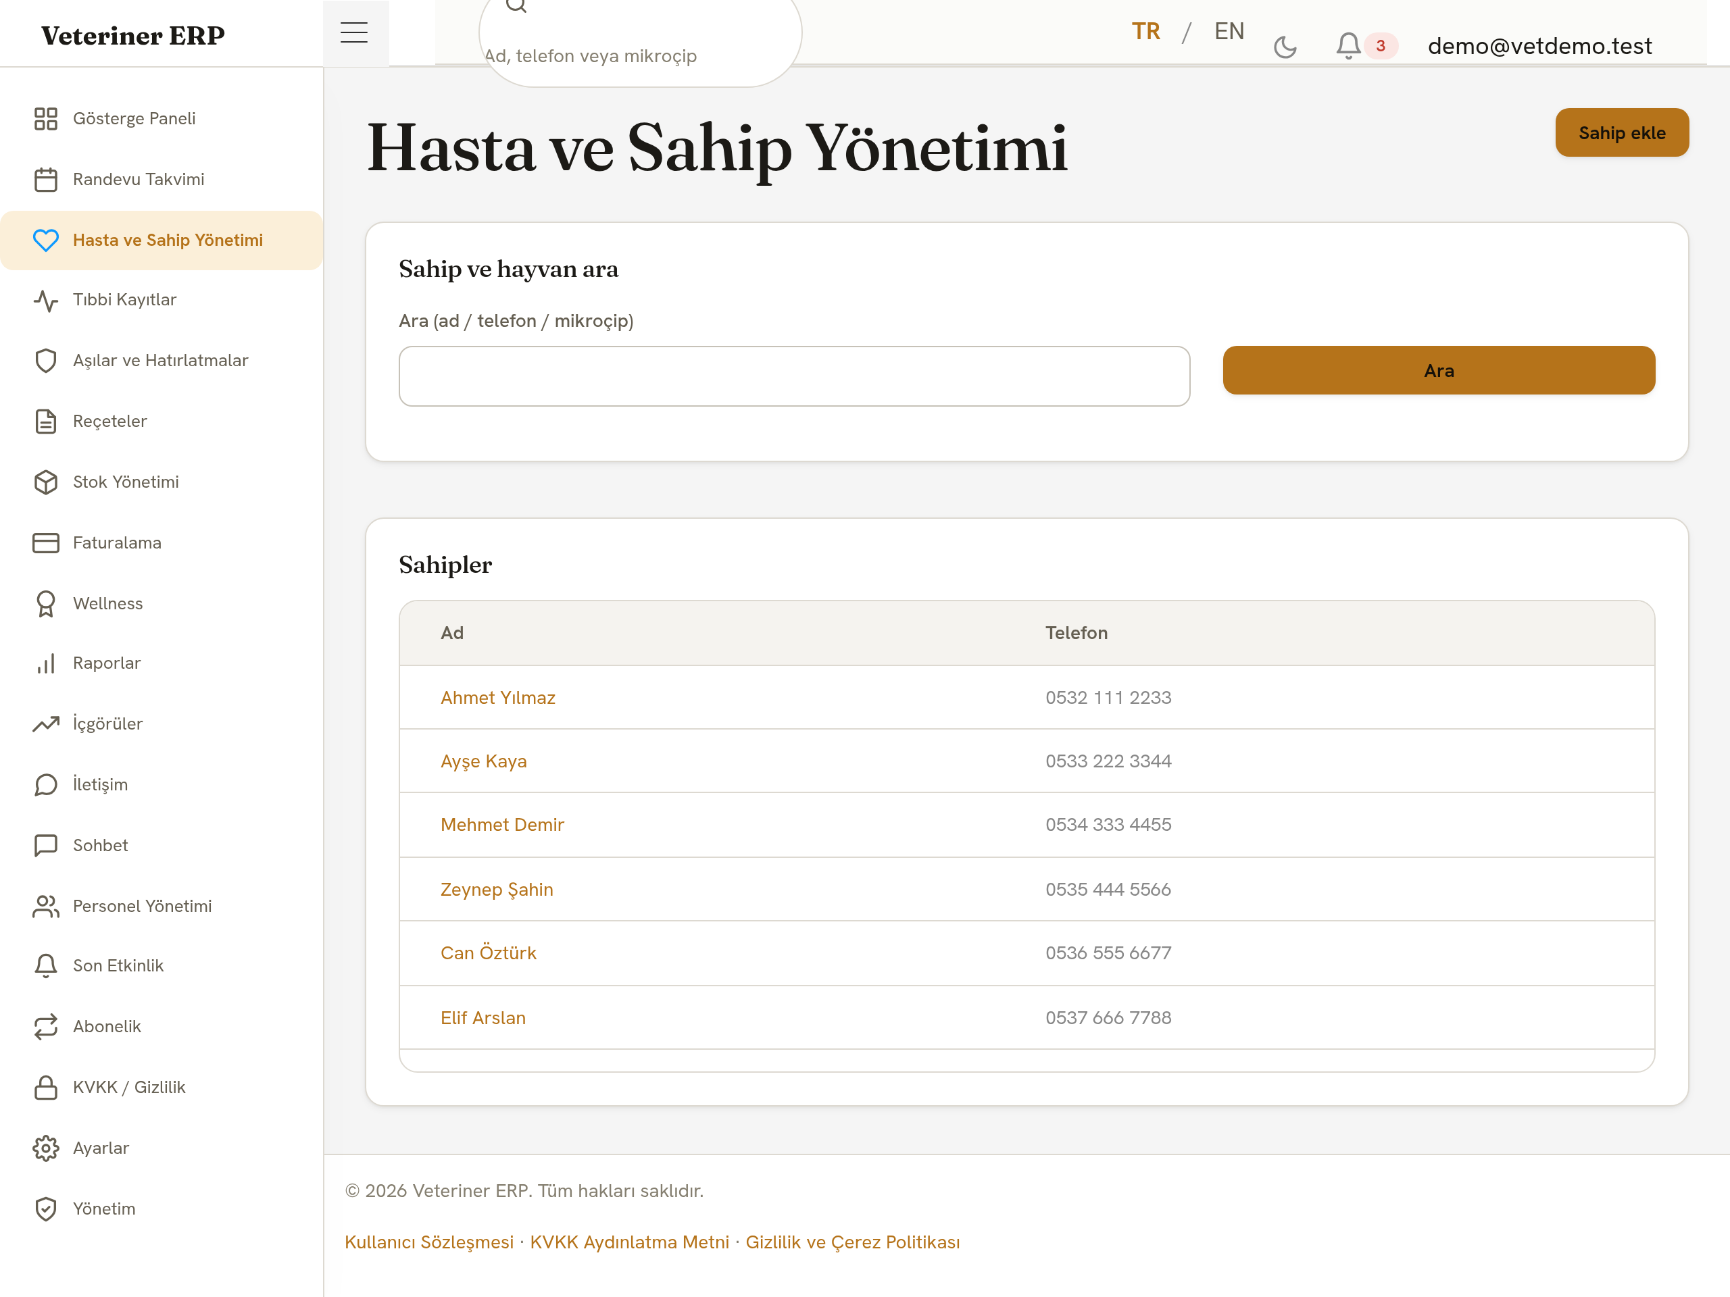Click the Tıbbi Kayıtlar pulse icon

point(45,300)
